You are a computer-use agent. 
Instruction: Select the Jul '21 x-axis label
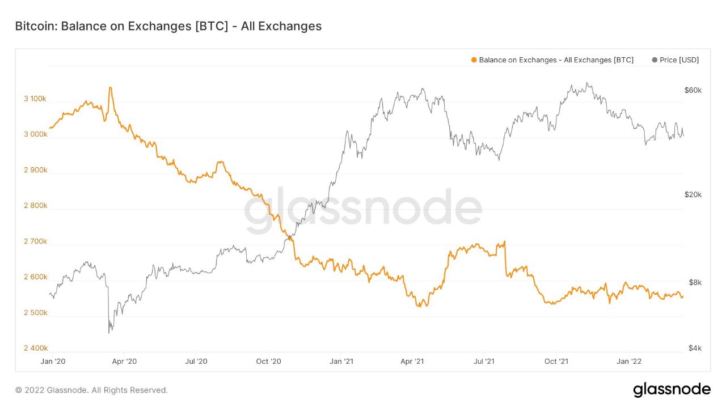tap(486, 361)
